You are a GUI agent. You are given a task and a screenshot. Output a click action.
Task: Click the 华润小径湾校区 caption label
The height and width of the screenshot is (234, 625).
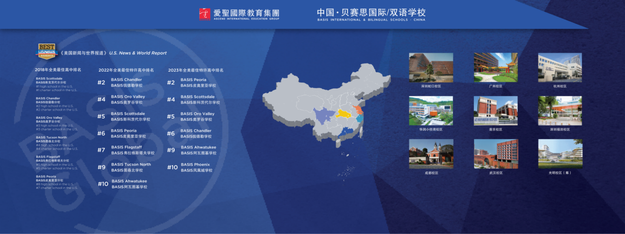(x=431, y=129)
